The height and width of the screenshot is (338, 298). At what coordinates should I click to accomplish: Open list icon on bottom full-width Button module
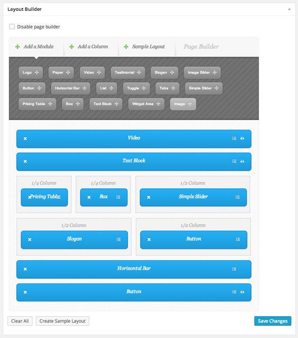tap(234, 292)
